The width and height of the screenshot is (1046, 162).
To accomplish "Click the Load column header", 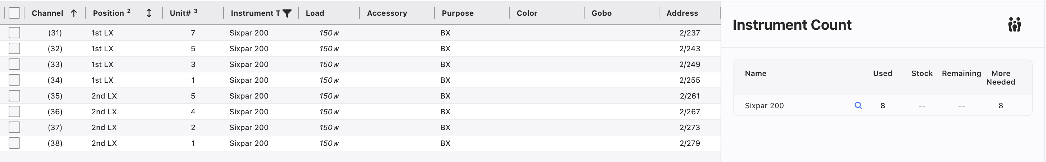I will click(x=315, y=13).
